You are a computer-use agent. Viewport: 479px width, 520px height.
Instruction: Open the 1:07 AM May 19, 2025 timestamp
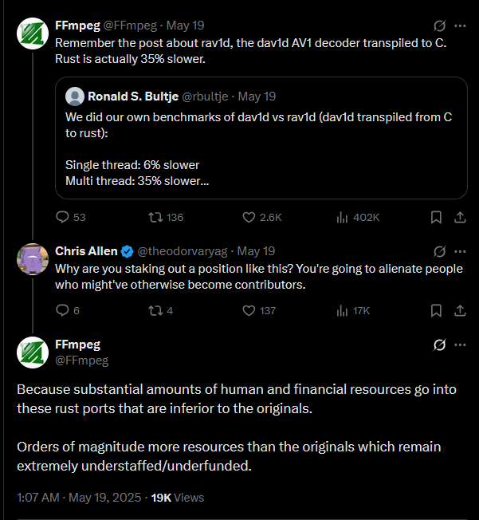(x=79, y=498)
